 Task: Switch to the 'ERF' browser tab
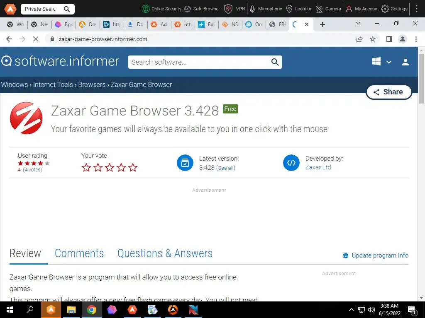point(278,24)
